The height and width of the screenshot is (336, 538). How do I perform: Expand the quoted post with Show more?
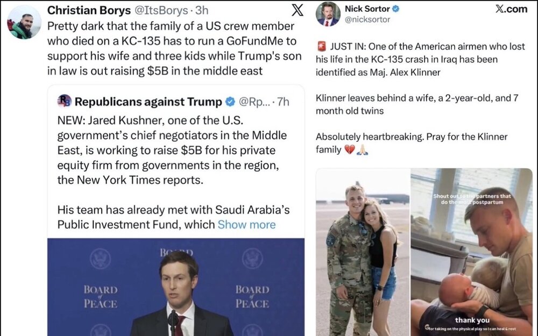pos(246,224)
